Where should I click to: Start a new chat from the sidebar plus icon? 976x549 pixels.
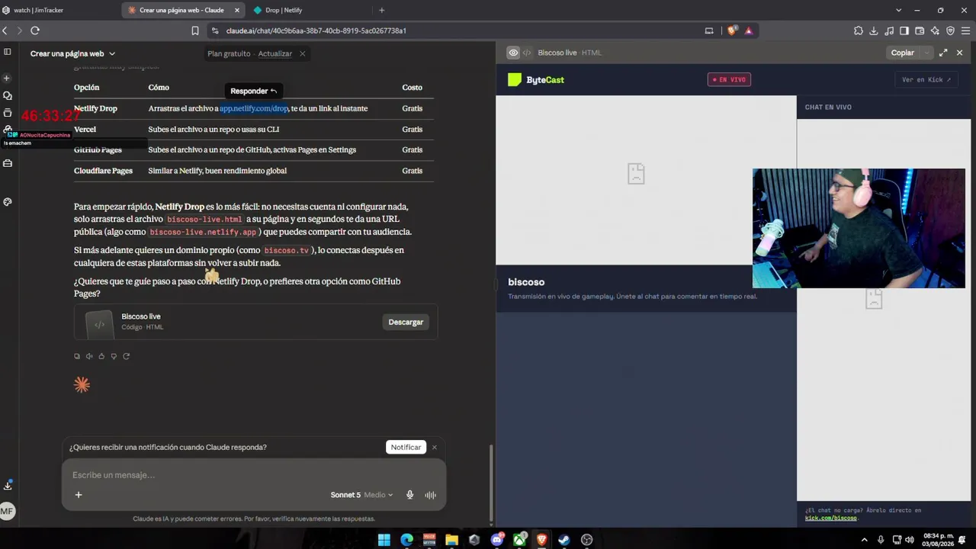coord(7,78)
